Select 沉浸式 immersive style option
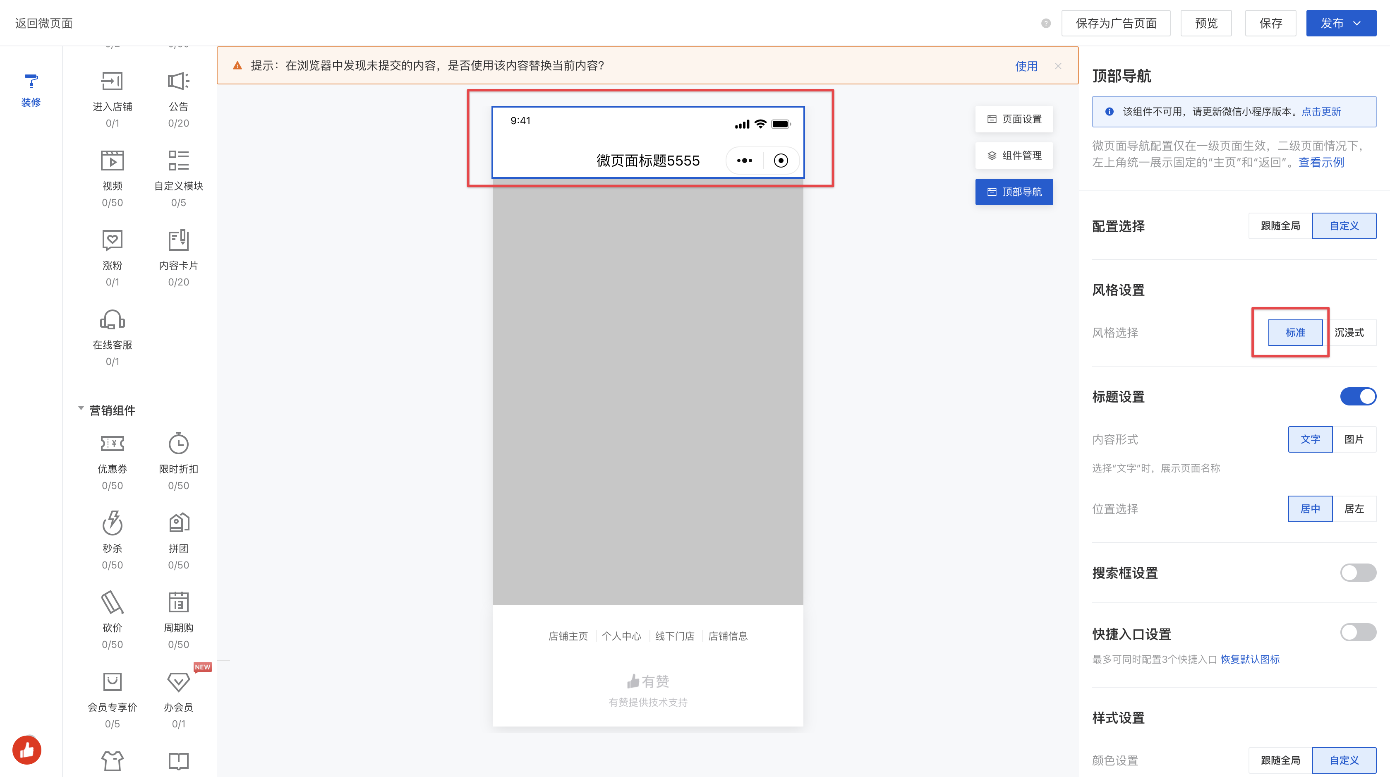The width and height of the screenshot is (1390, 777). pos(1349,332)
